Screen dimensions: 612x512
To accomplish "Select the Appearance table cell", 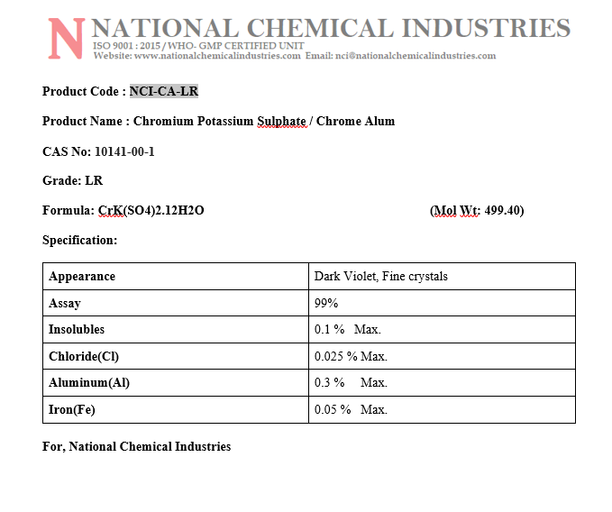I will pos(82,277).
